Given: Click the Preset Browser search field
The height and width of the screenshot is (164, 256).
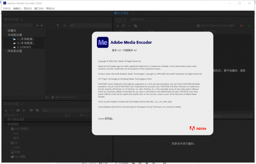Looking at the screenshot, I should tap(66, 110).
